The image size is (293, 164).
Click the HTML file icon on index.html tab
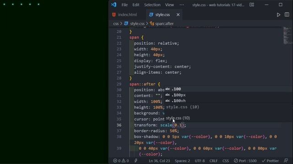click(x=114, y=15)
